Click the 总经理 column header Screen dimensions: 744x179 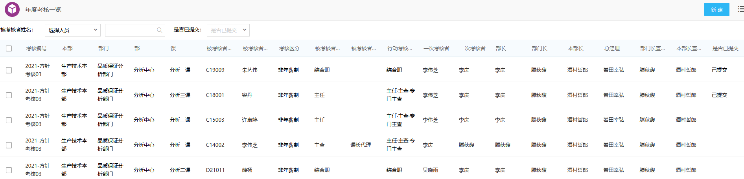coord(612,48)
